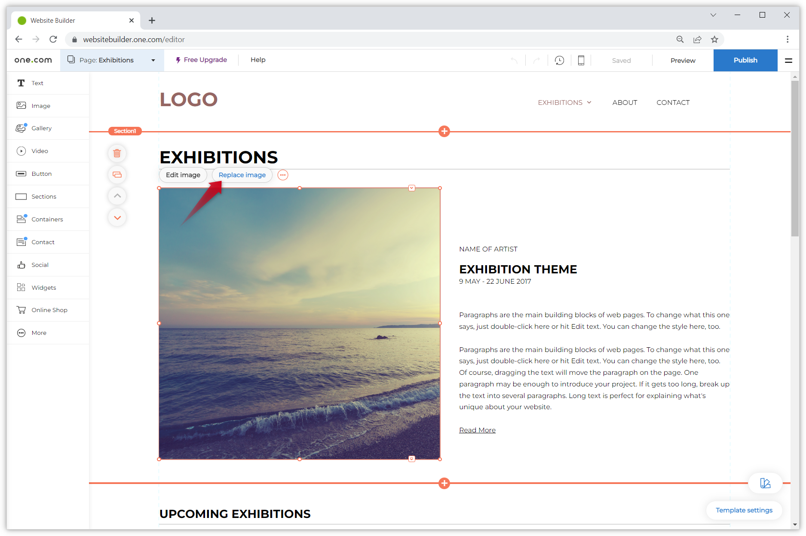The image size is (806, 536).
Task: Open the Image component icon
Action: click(x=21, y=106)
